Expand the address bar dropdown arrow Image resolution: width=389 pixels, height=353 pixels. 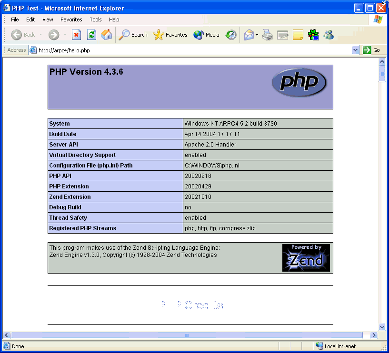[x=355, y=50]
